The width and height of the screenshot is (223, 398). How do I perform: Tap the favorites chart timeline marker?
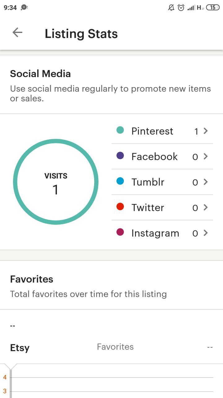pos(11,367)
